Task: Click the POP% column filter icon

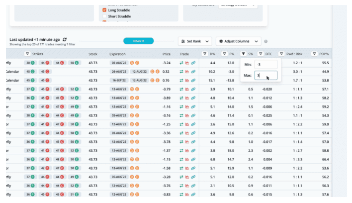Action: pyautogui.click(x=314, y=54)
